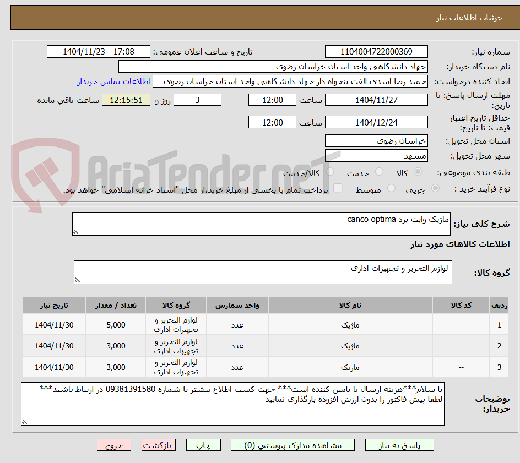Click row number 1 cell
Screen dimensions: 520x463
(x=499, y=325)
